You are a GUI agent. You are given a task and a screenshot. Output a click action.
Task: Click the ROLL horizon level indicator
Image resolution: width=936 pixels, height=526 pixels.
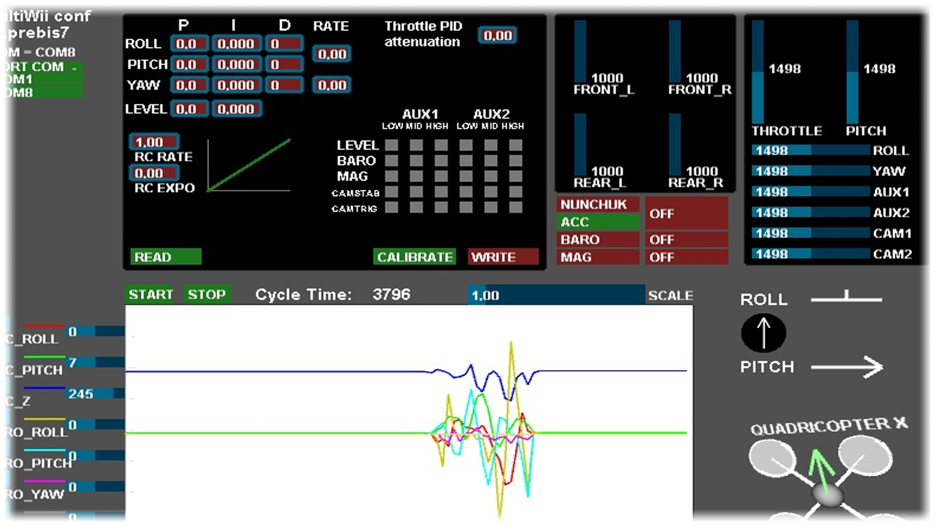click(846, 298)
